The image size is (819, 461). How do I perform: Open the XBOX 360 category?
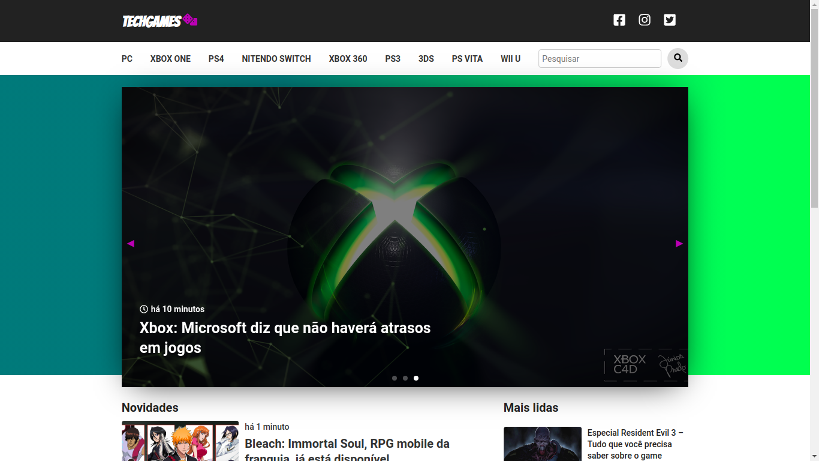tap(348, 59)
